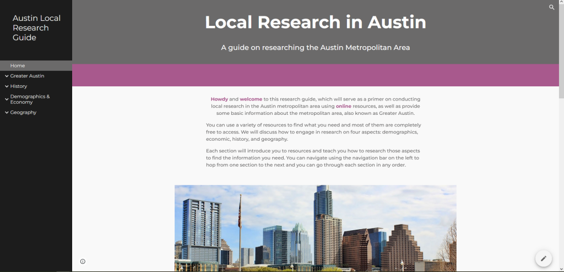Expand the History section chevron

pyautogui.click(x=7, y=86)
